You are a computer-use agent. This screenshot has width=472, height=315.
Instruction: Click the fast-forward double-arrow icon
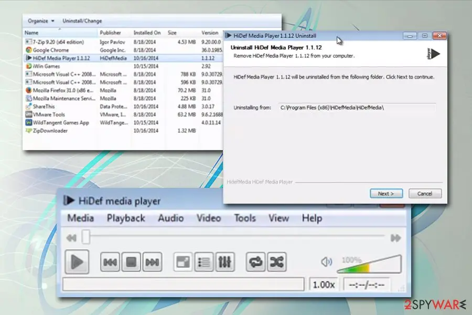click(x=395, y=238)
